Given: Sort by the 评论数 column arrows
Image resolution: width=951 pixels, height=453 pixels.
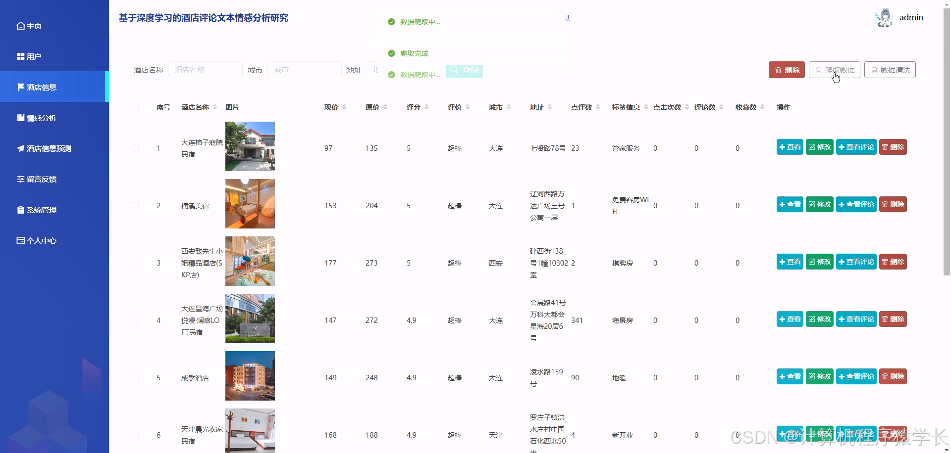Looking at the screenshot, I should (x=721, y=107).
